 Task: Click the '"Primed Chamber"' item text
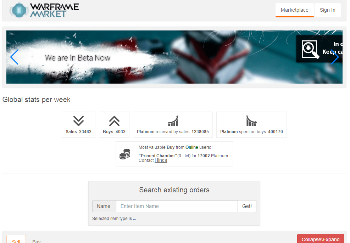coord(158,156)
